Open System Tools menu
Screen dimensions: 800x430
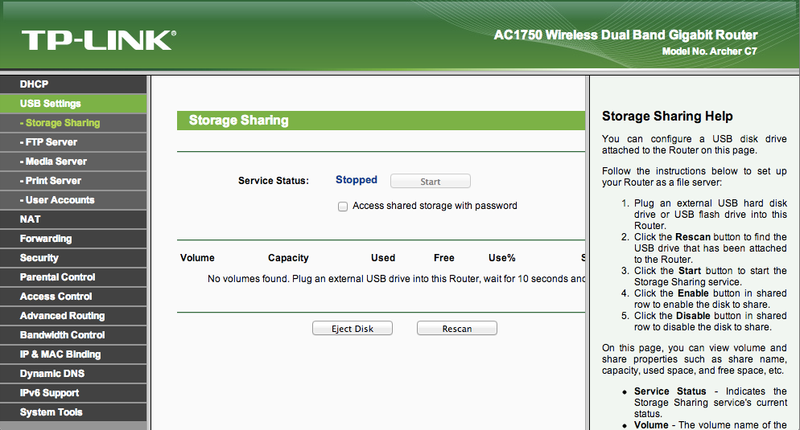click(x=52, y=412)
